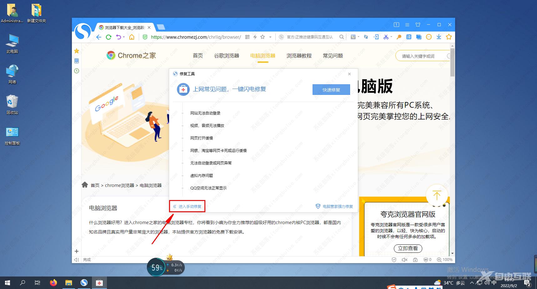Click the security shield check in status bar

394,259
